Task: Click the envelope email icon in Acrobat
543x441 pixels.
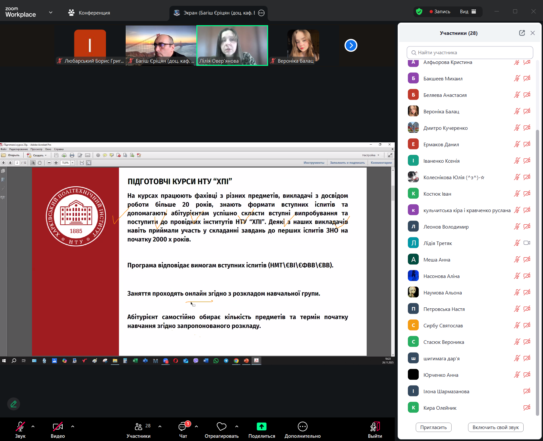Action: click(x=88, y=155)
